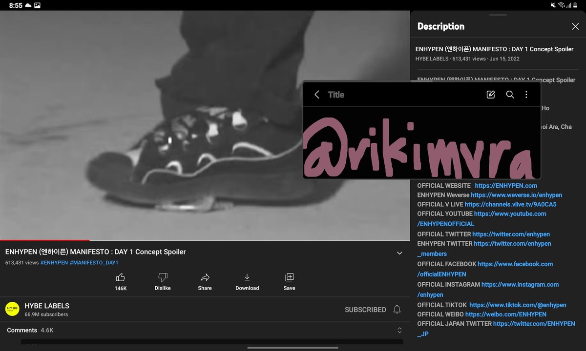586x351 pixels.
Task: Open the V LIVE channel link
Action: (510, 204)
